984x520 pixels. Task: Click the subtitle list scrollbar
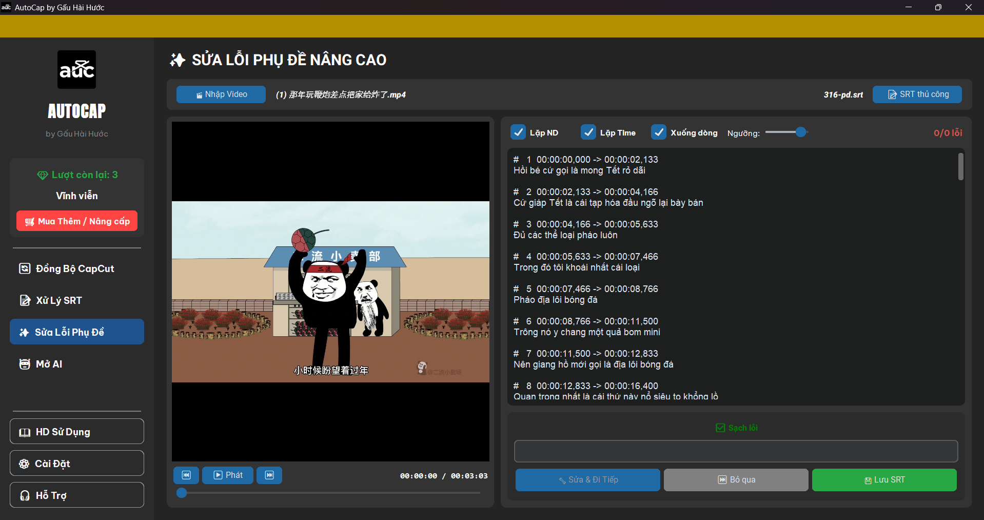pos(961,166)
